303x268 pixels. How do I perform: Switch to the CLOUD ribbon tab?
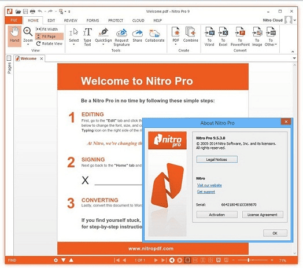point(138,20)
